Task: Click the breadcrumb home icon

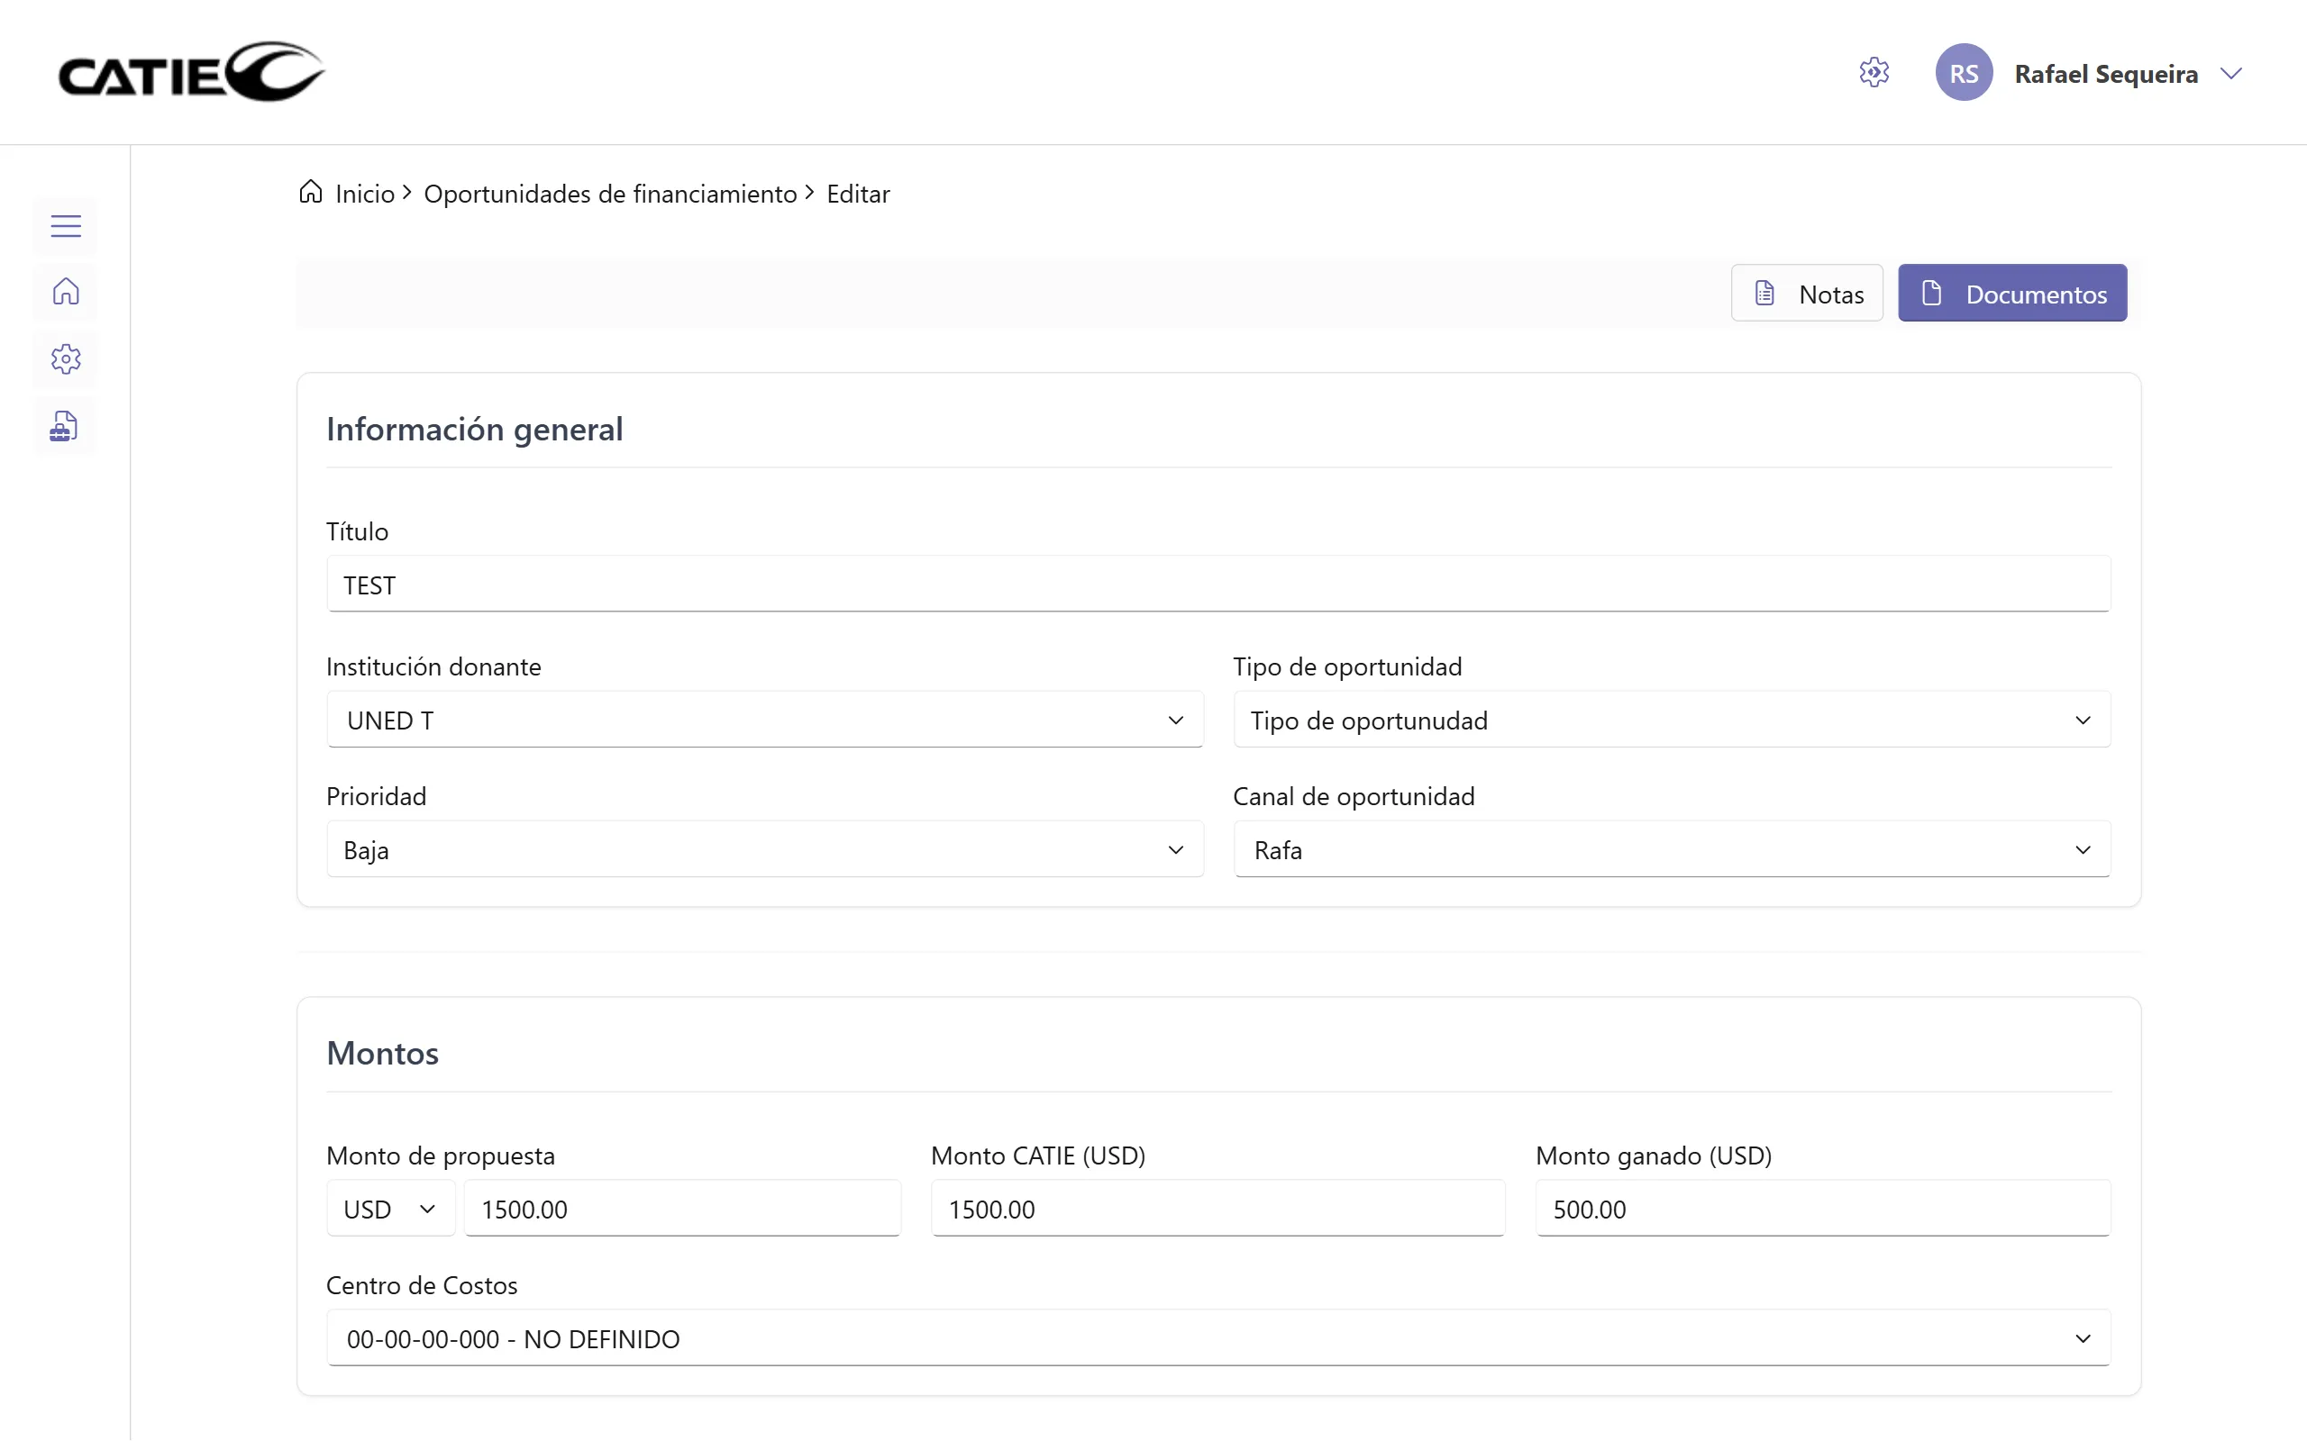Action: [311, 193]
